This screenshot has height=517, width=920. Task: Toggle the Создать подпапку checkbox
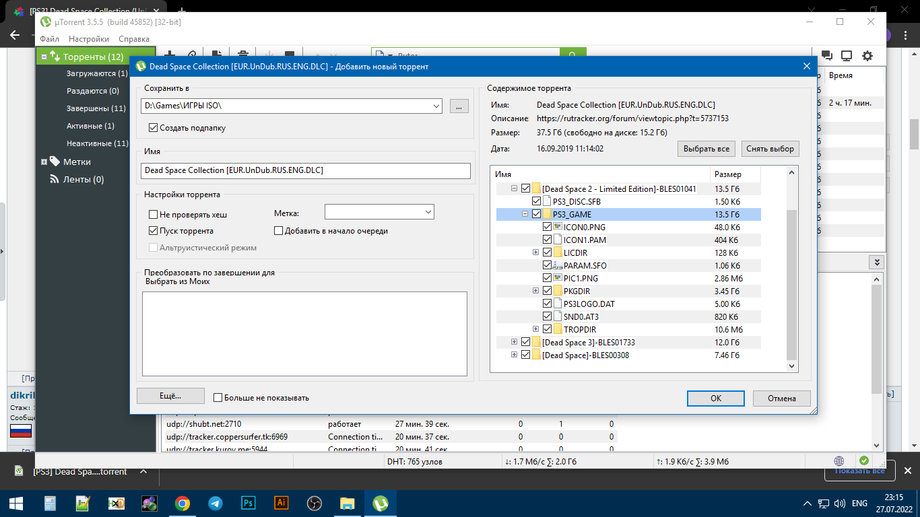point(153,127)
